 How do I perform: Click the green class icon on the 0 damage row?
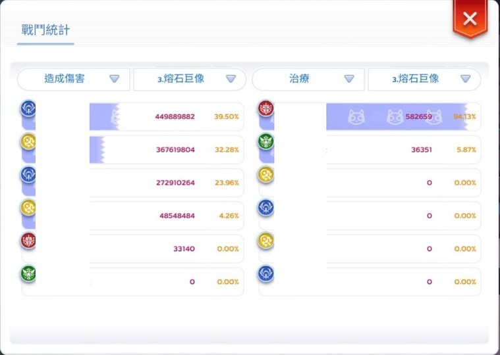(x=28, y=273)
